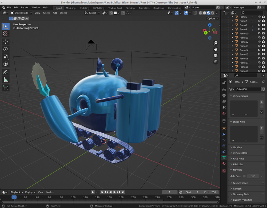Select the Rotate tool
Viewport: 267px width, 208px height.
[x=6, y=49]
